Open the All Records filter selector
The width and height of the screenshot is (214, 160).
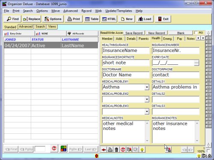point(83,33)
